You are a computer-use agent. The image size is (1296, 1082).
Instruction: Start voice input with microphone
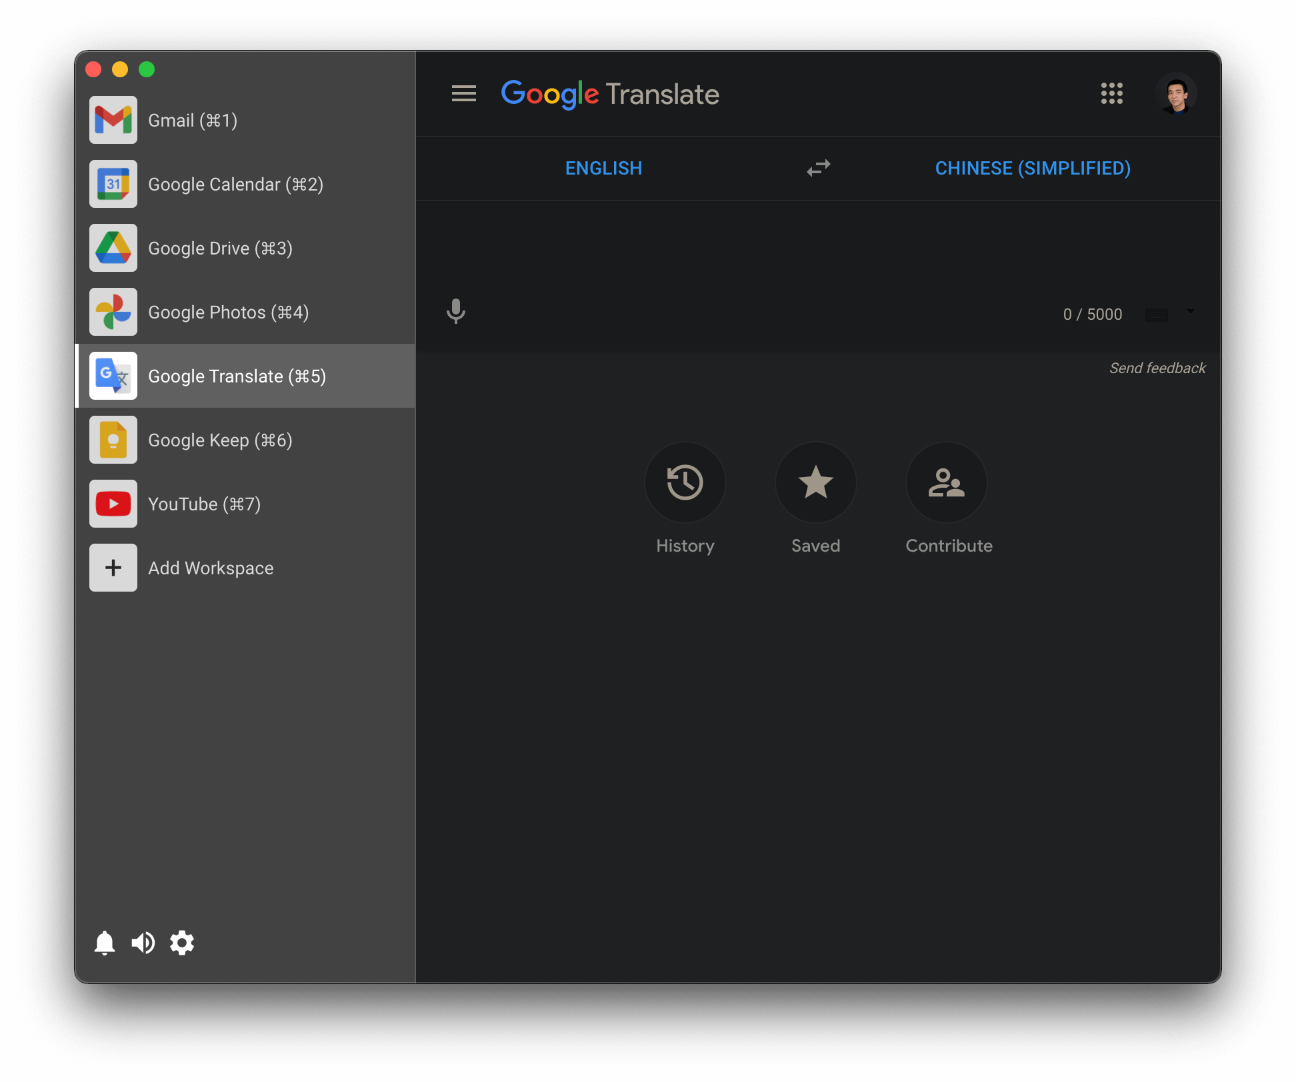(456, 311)
